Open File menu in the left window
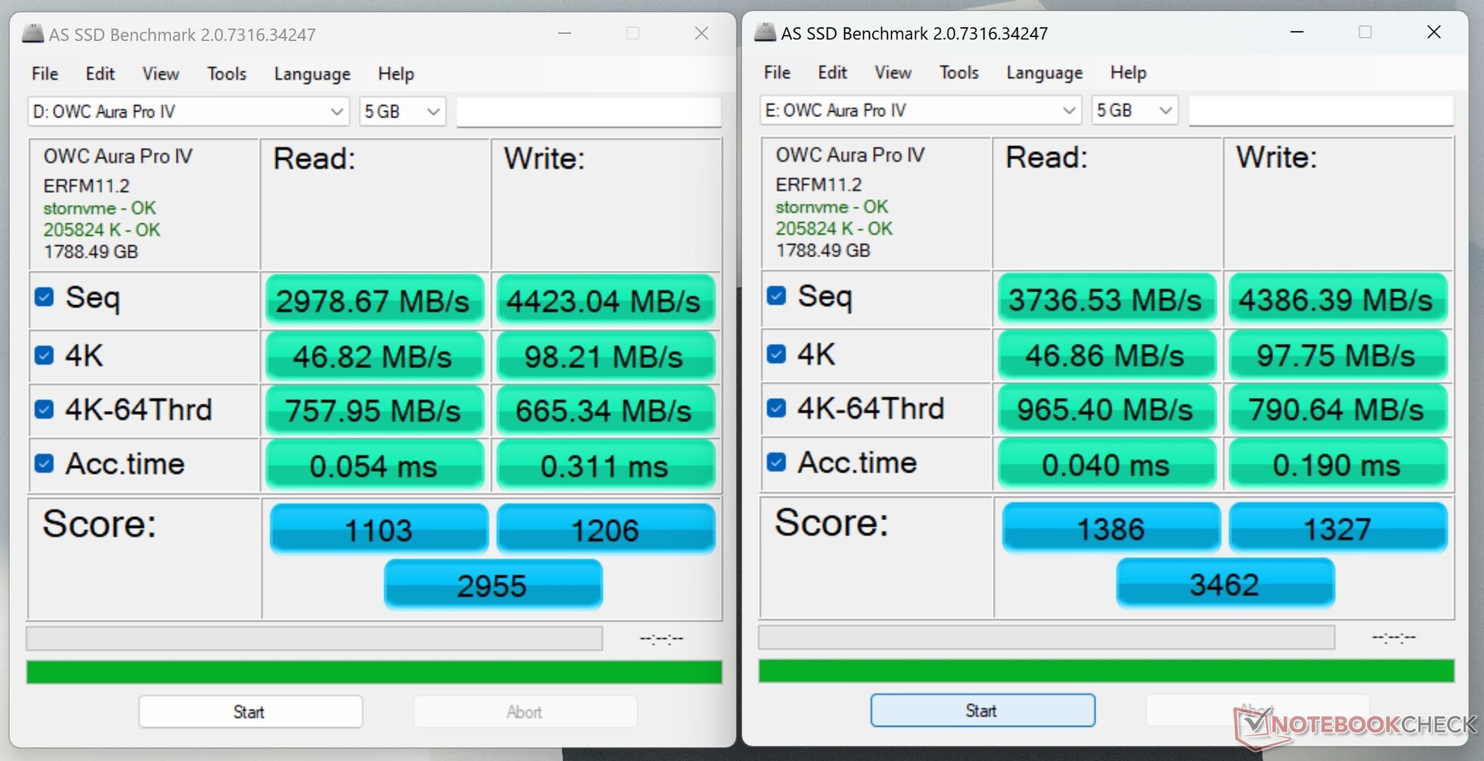This screenshot has width=1484, height=761. 45,73
